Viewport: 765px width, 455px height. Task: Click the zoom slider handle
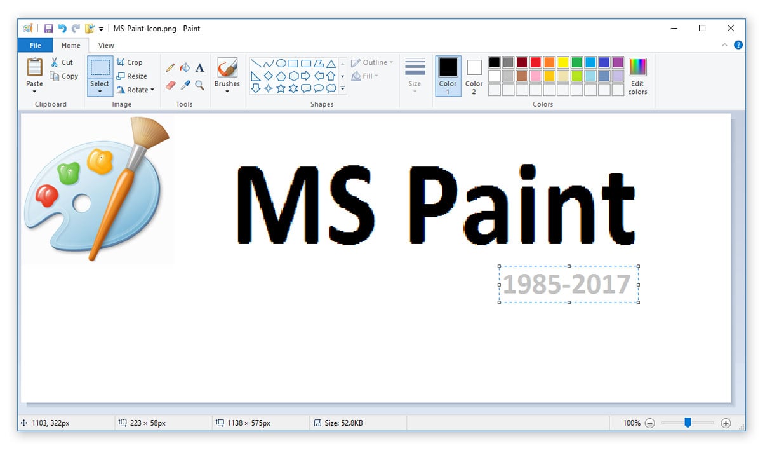688,423
